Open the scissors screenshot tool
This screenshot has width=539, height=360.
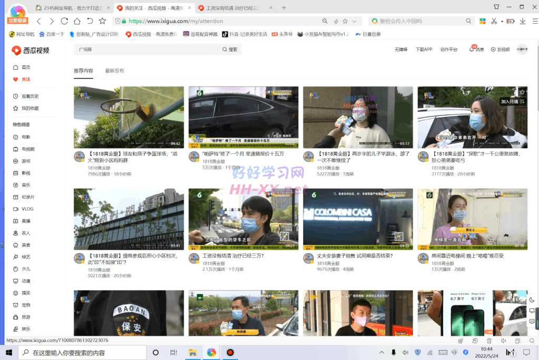(494, 21)
